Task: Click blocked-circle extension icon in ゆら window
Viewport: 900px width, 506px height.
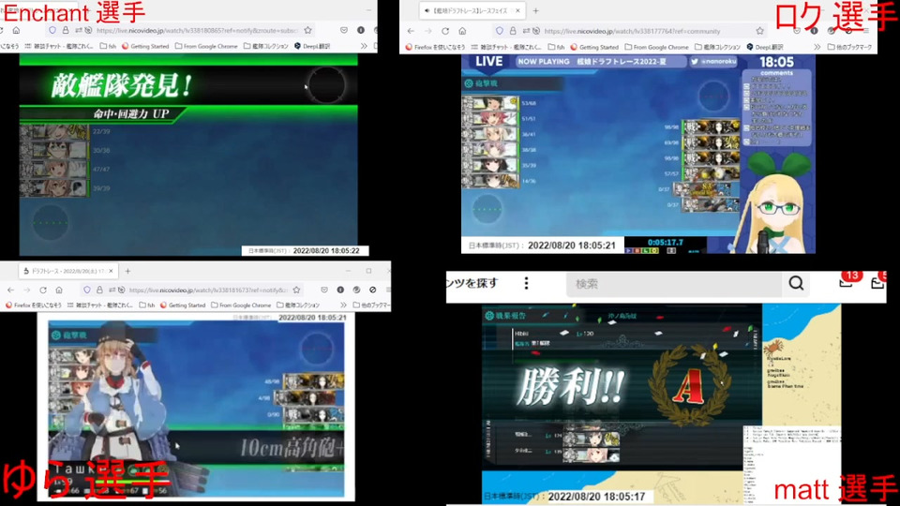Action: click(373, 290)
